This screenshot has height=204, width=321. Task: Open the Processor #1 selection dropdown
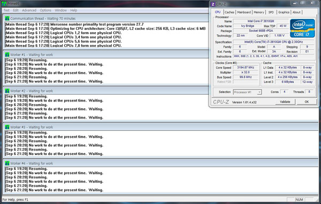coord(247,92)
